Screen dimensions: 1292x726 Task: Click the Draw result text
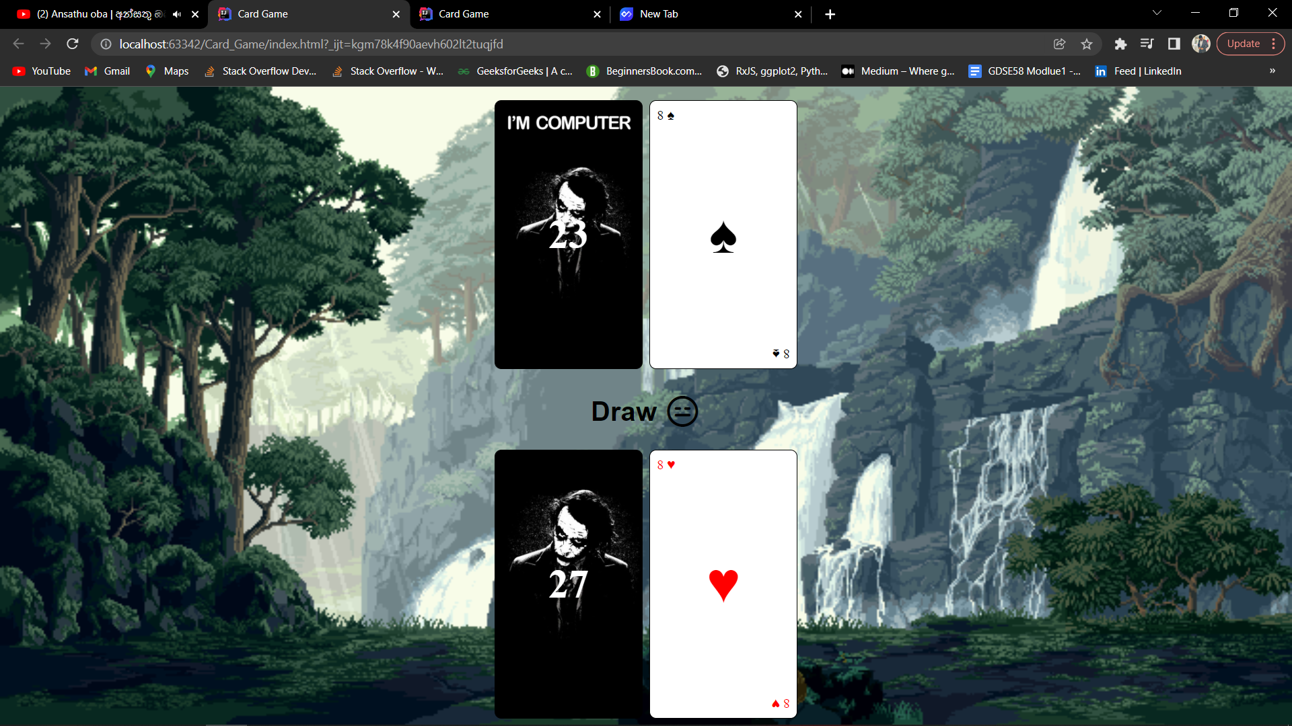pos(624,411)
